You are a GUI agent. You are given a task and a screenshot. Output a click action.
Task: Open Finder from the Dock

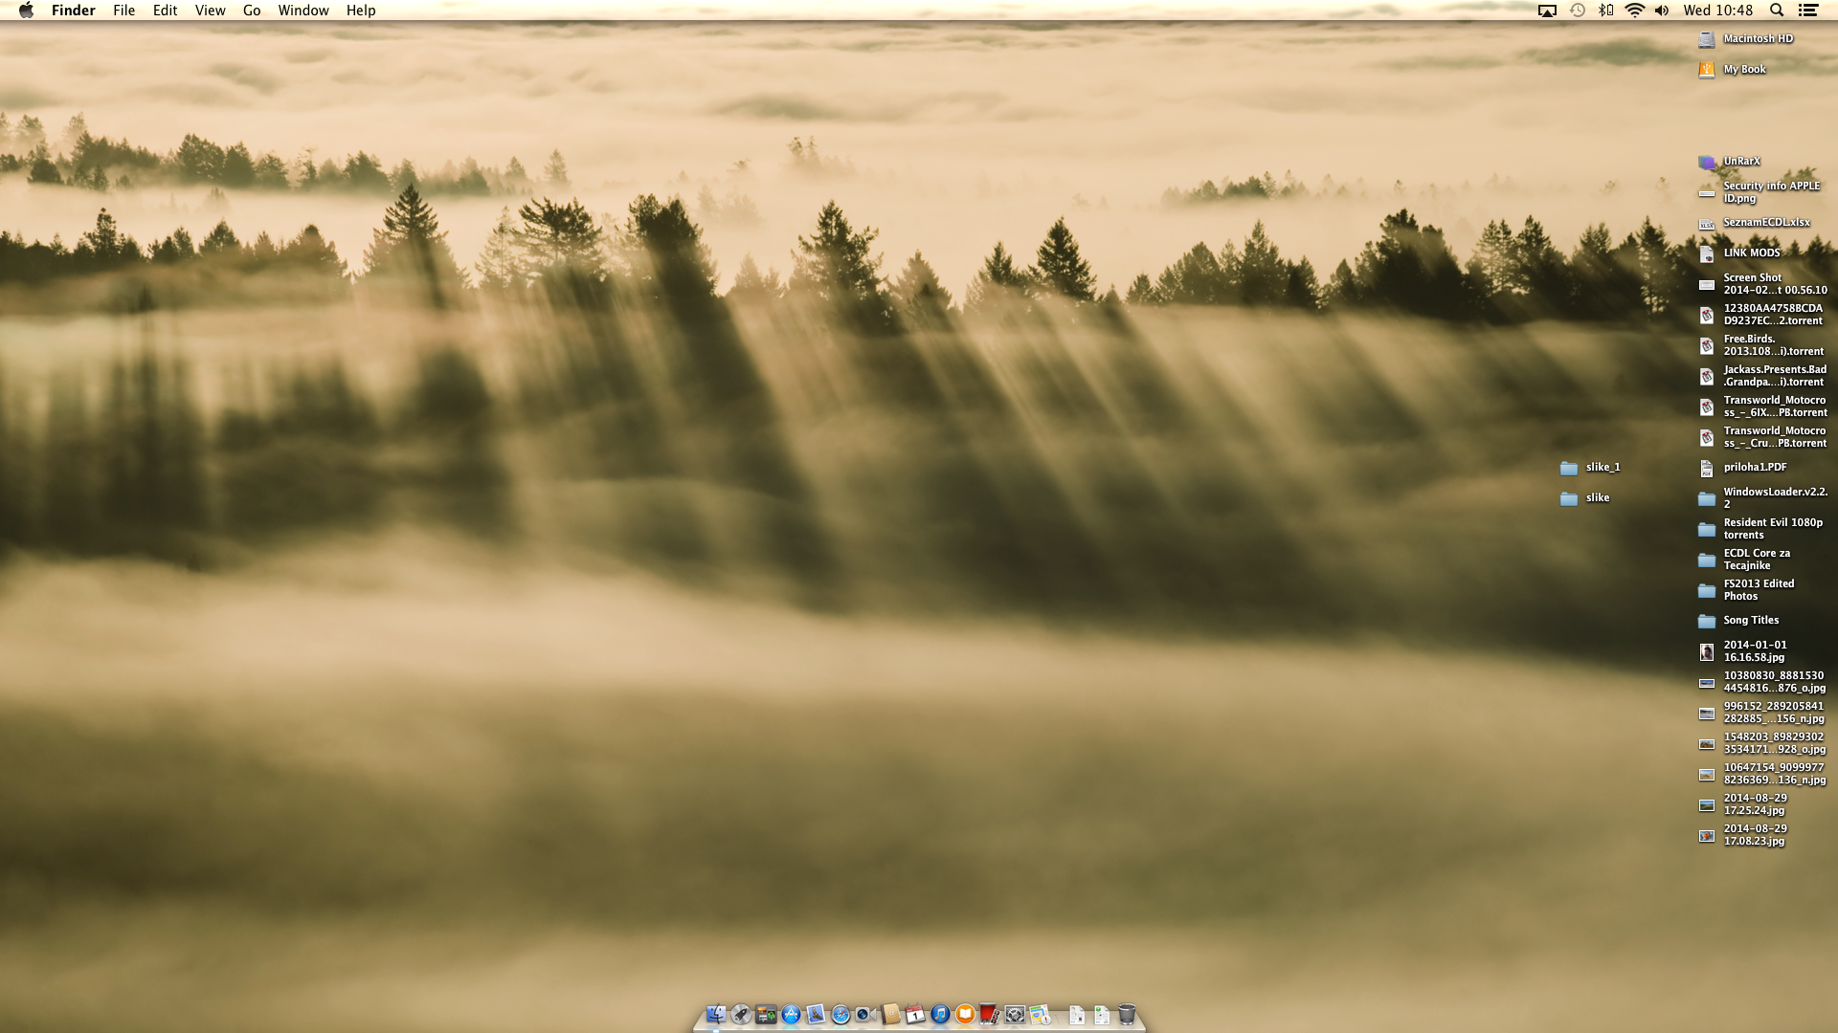tap(716, 1015)
